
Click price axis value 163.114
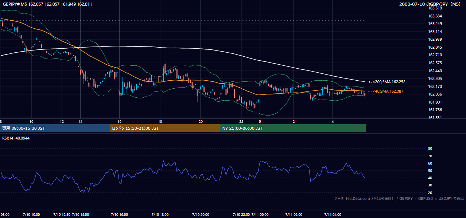[x=435, y=32]
